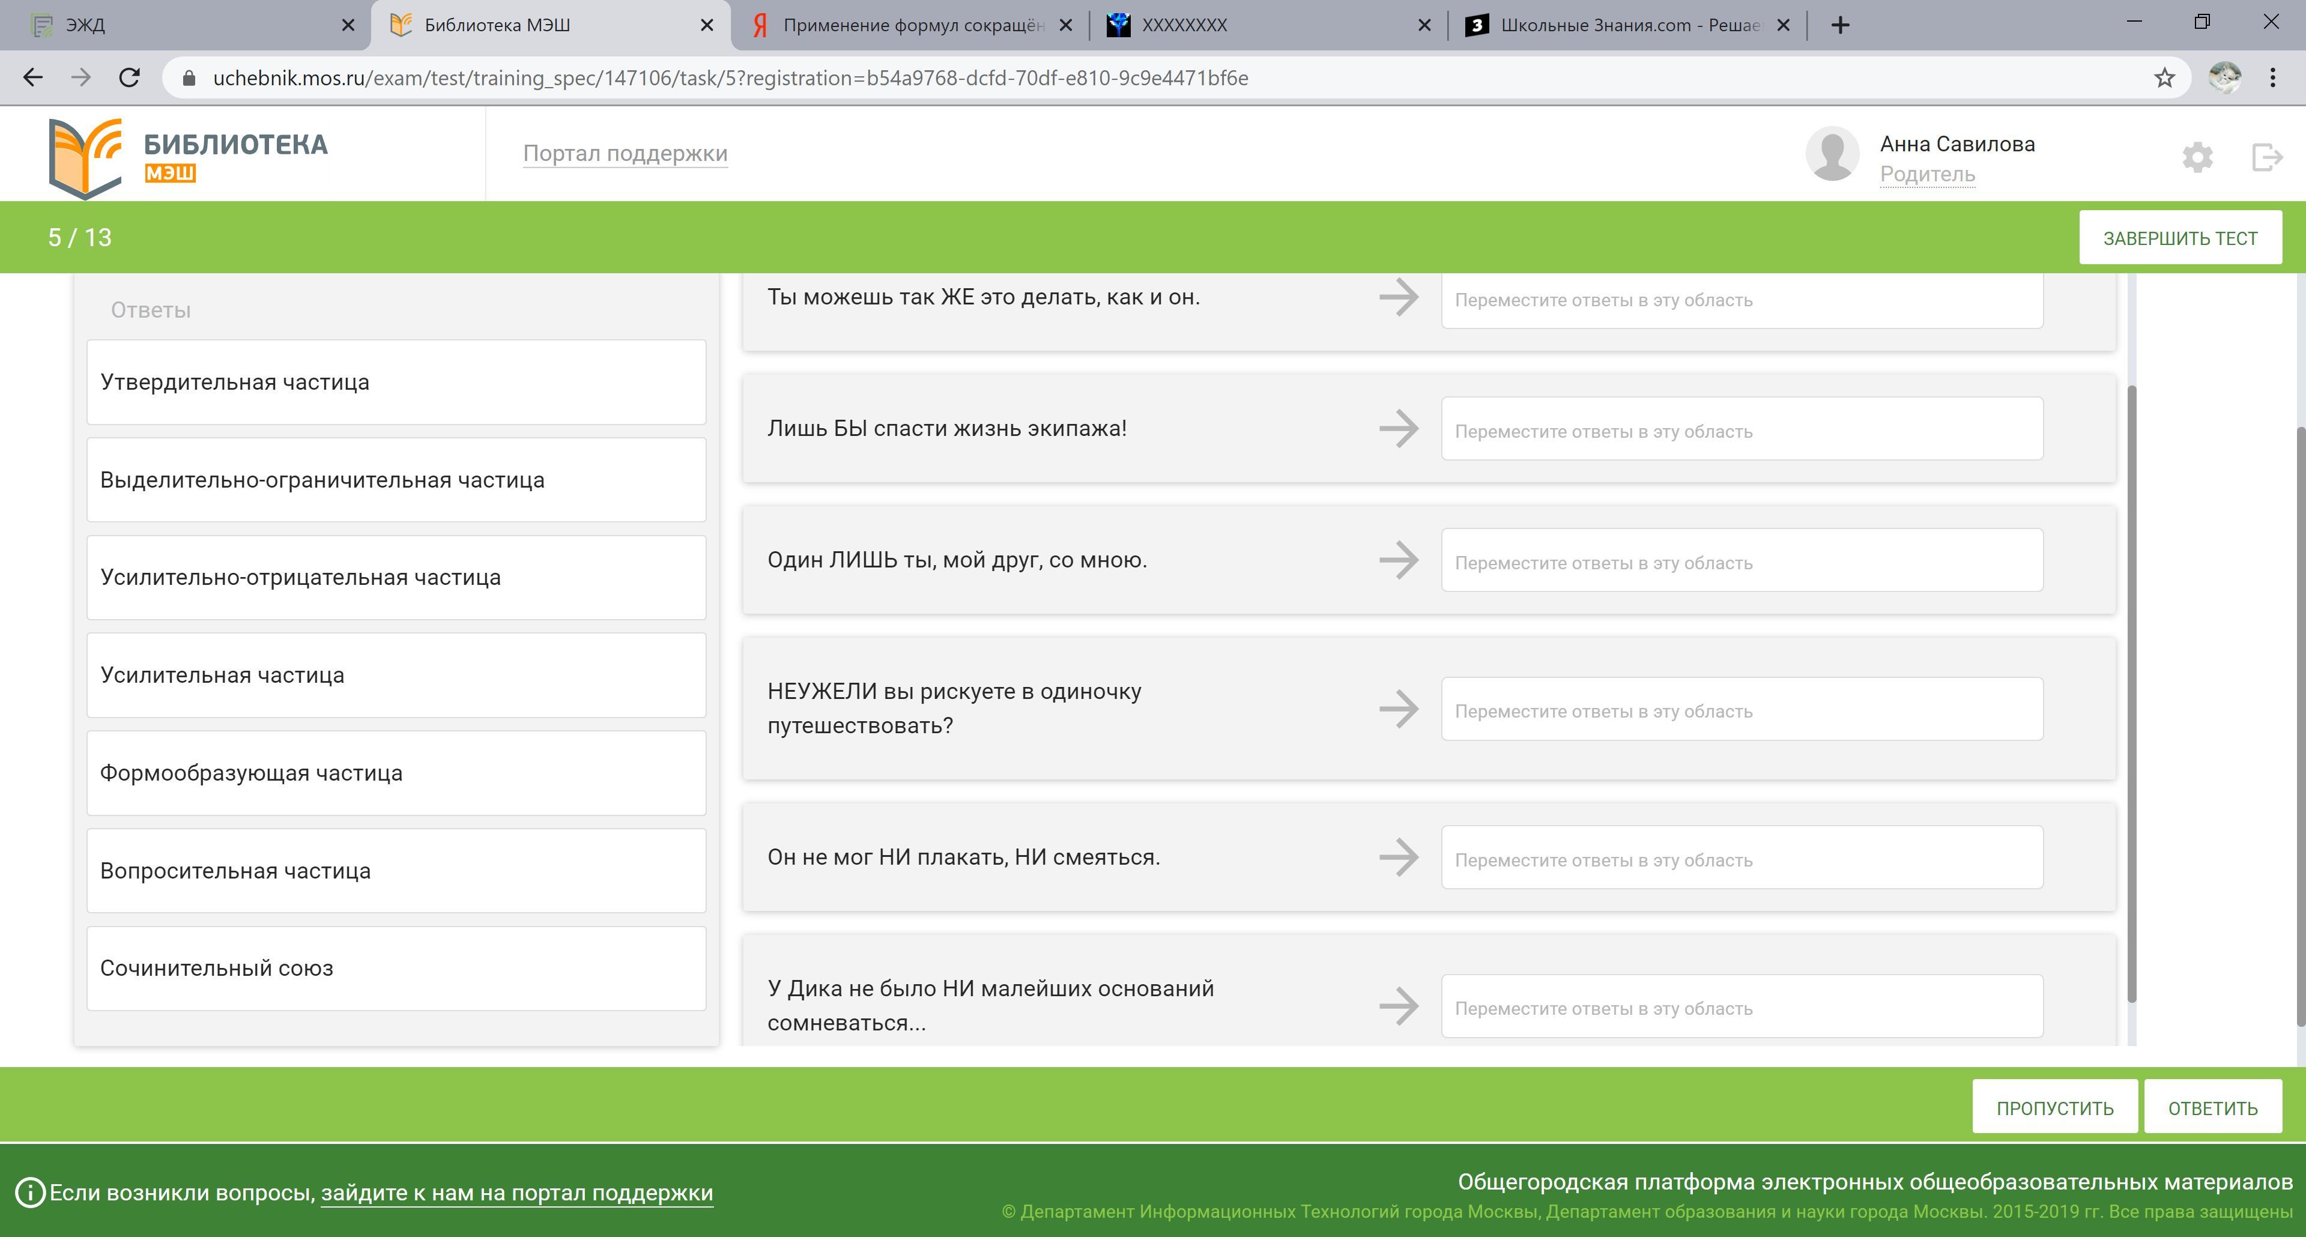Click the task list vertical scrollbar
Image resolution: width=2306 pixels, height=1237 pixels.
pyautogui.click(x=2131, y=694)
